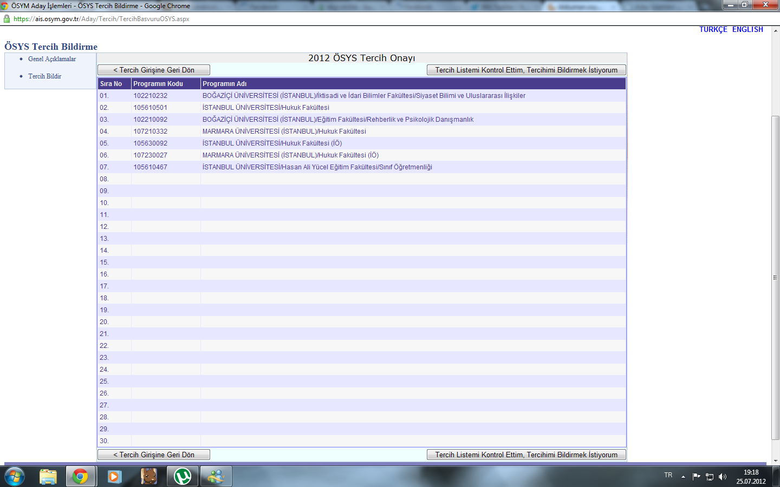780x487 pixels.
Task: Open Tercih Bildir in the sidebar
Action: tap(45, 76)
